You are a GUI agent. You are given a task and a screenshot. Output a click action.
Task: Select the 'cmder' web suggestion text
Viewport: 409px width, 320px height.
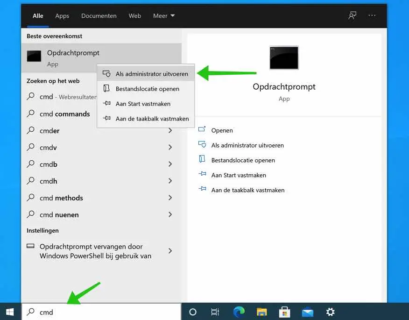click(x=49, y=130)
